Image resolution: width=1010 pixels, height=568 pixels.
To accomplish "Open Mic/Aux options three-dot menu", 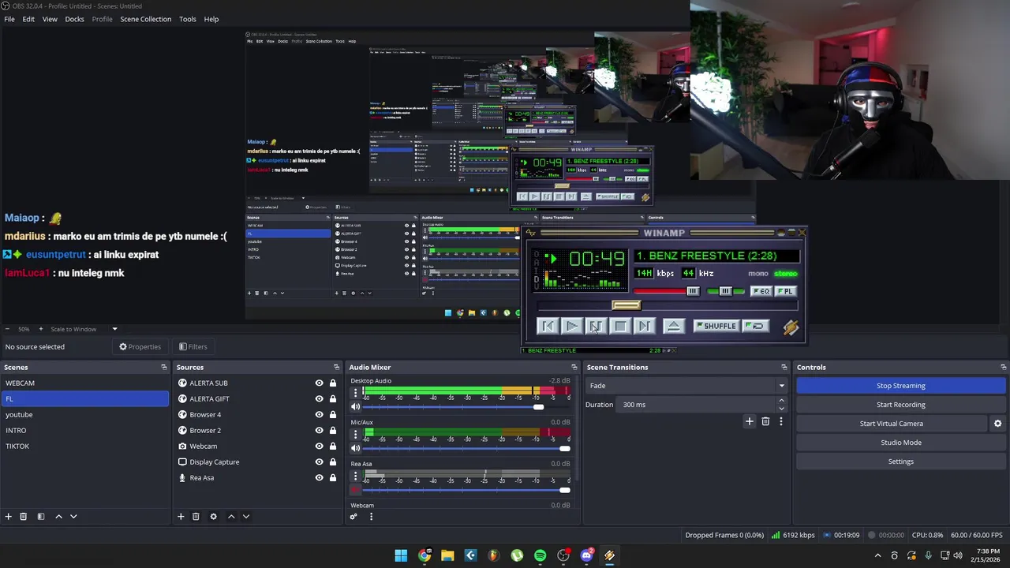I will coord(355,434).
